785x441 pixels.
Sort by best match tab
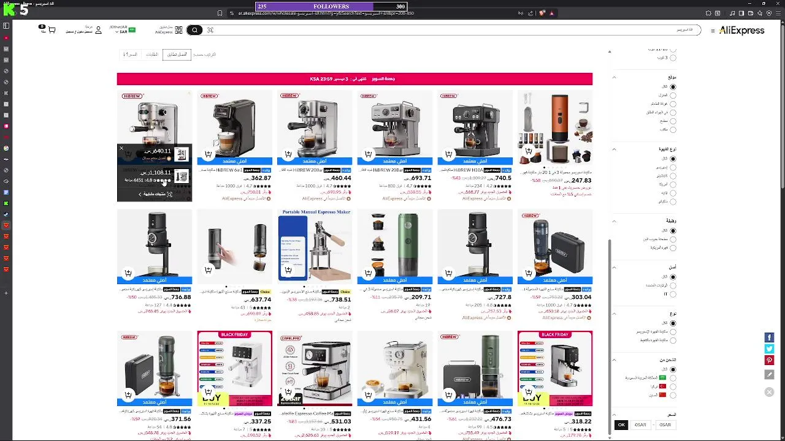click(x=177, y=55)
